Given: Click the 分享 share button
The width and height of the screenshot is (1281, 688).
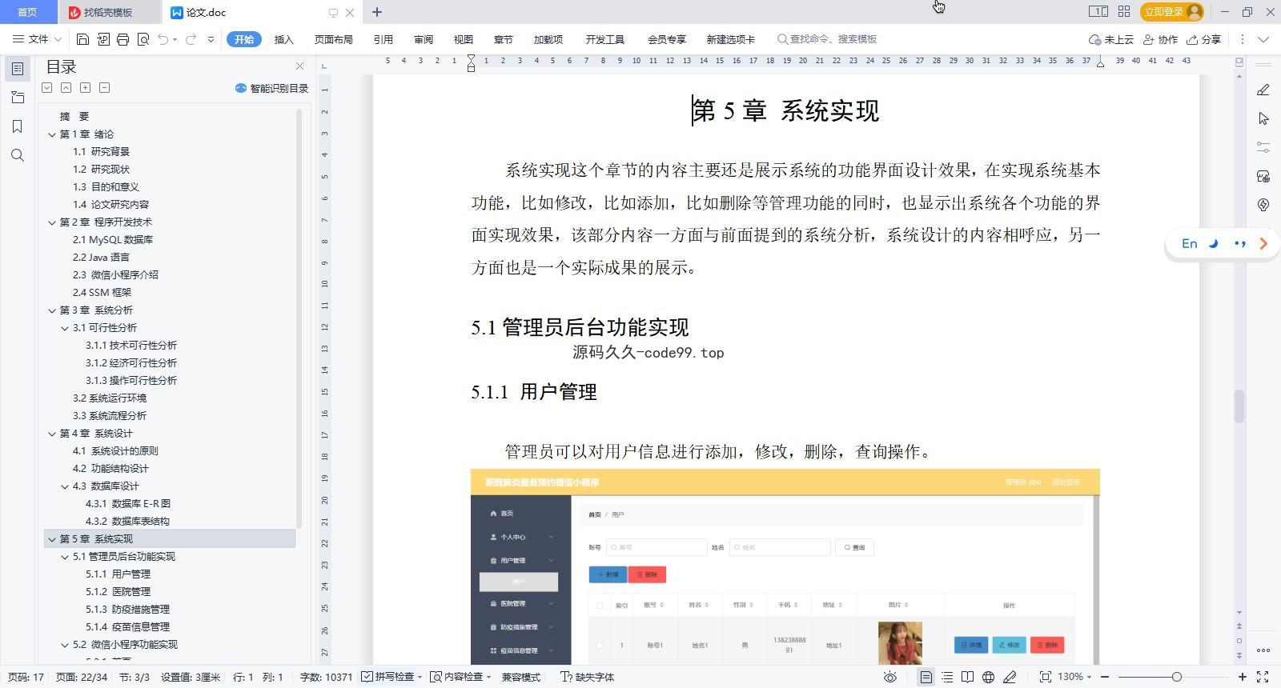Looking at the screenshot, I should pos(1204,39).
